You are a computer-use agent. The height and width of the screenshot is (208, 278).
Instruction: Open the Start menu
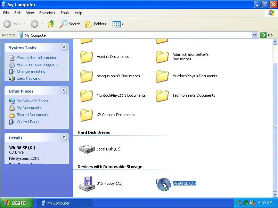pyautogui.click(x=17, y=203)
